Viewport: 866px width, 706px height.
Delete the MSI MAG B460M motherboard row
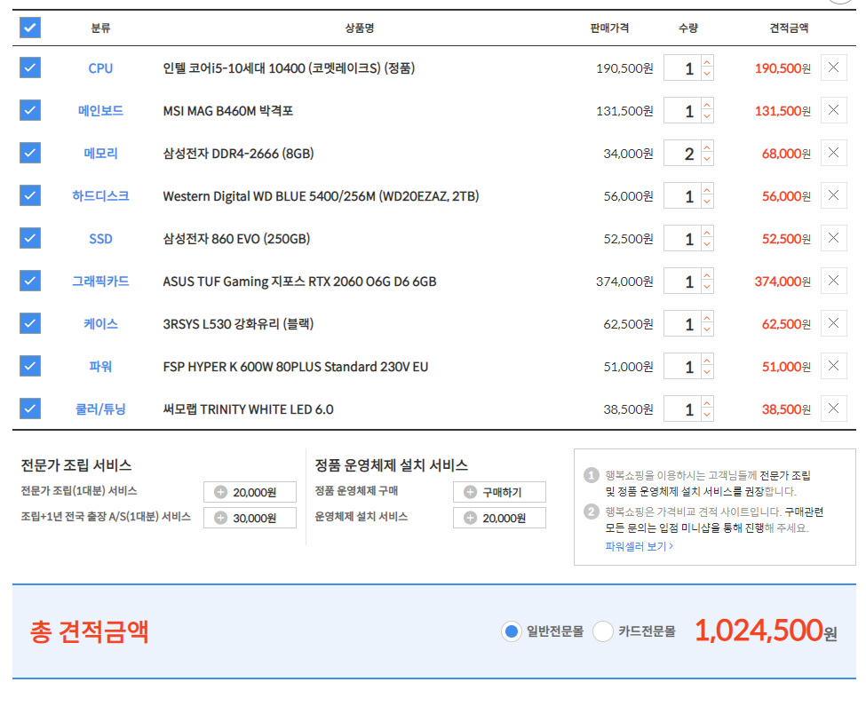833,110
